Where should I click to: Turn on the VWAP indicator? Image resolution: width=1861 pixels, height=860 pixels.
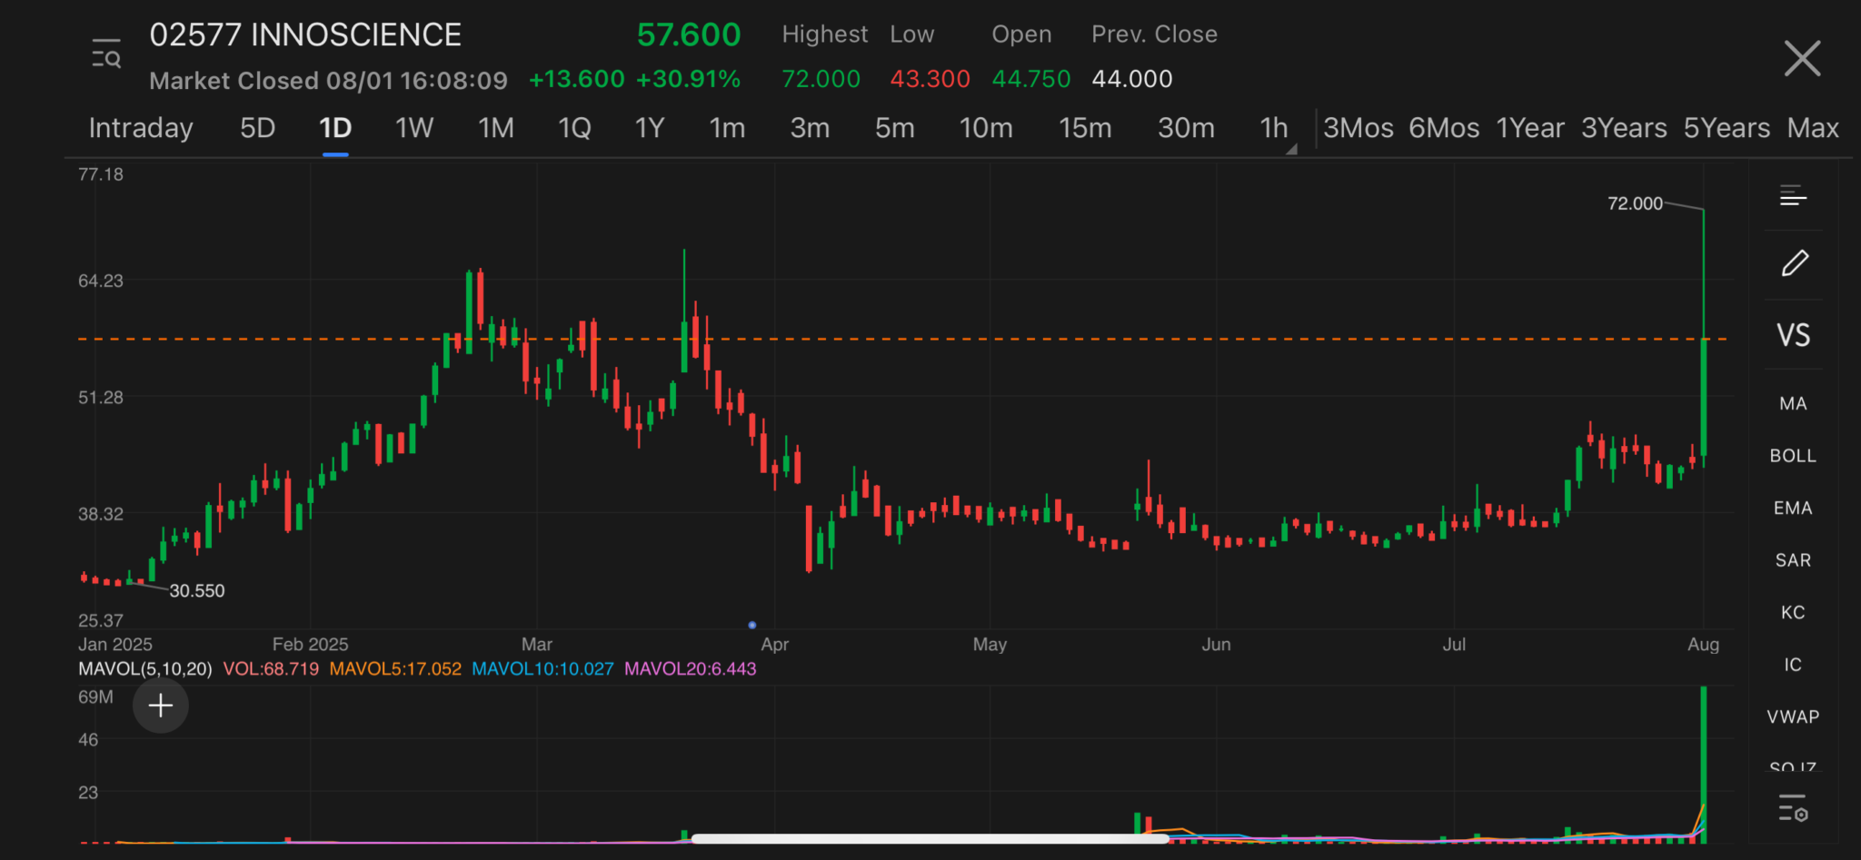[1793, 717]
